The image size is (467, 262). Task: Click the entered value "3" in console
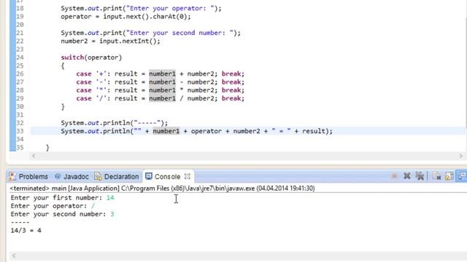(x=112, y=214)
